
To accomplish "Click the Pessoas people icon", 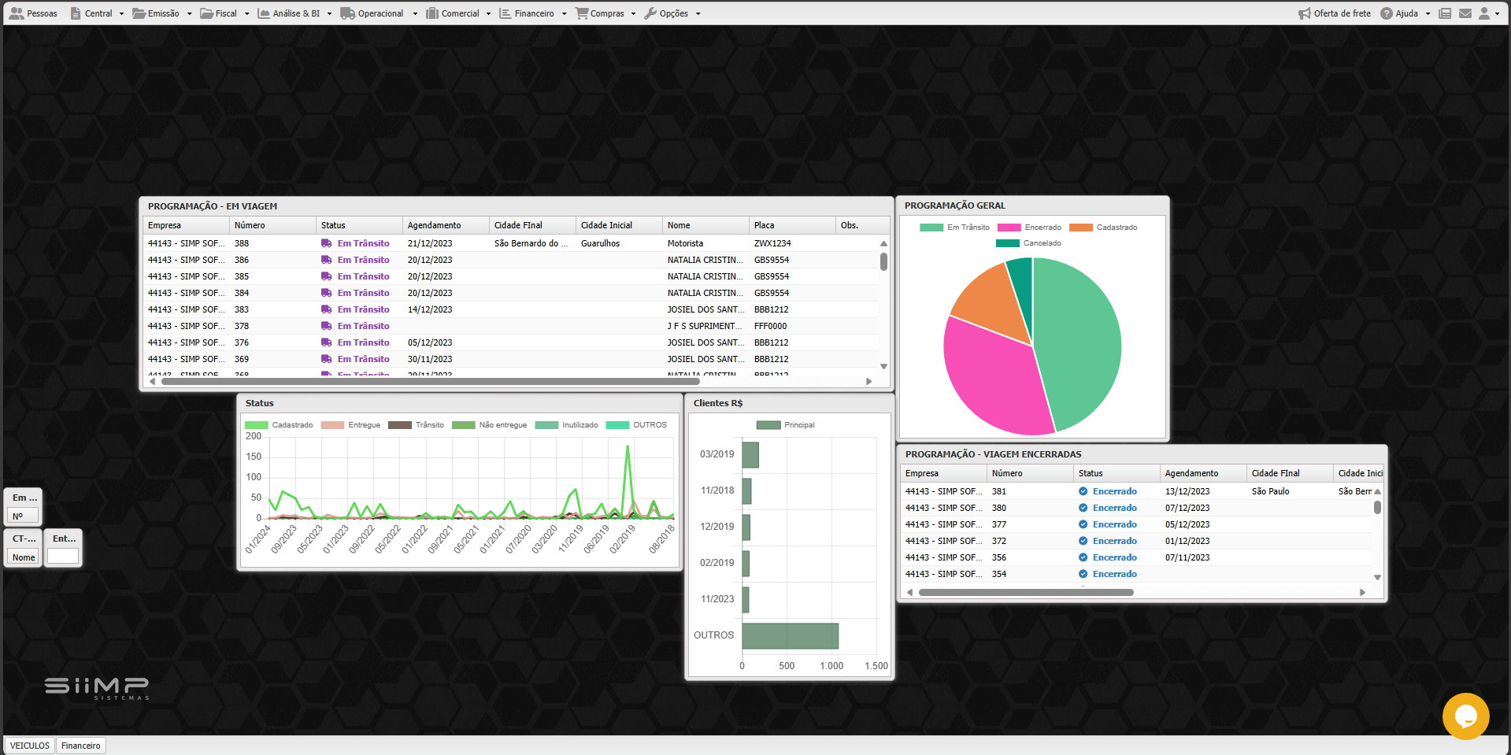I will coord(16,13).
